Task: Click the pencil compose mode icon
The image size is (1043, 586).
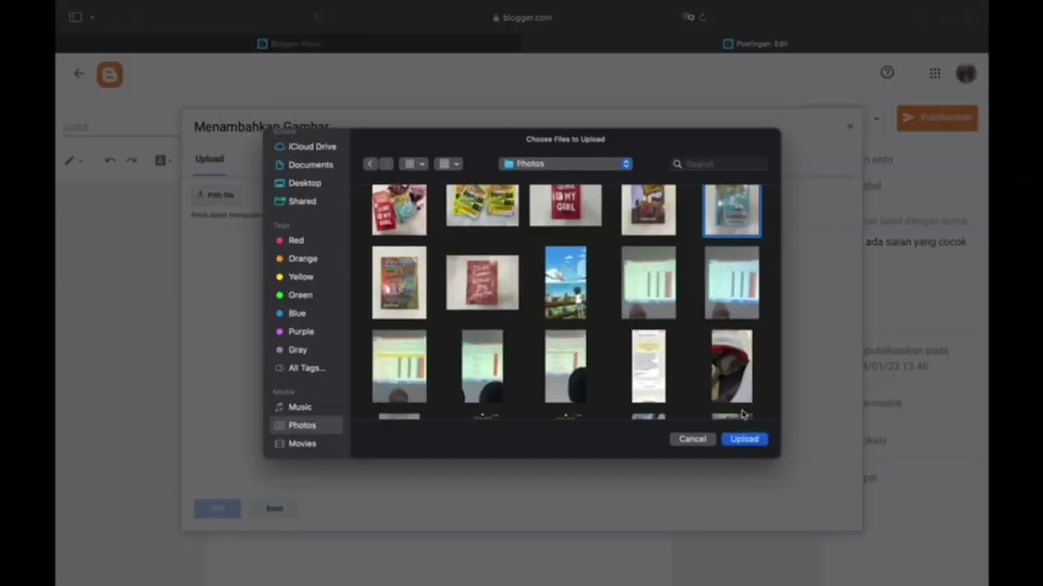Action: click(72, 160)
